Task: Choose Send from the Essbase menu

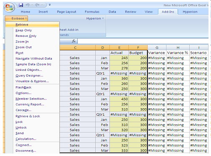Action: [32, 133]
